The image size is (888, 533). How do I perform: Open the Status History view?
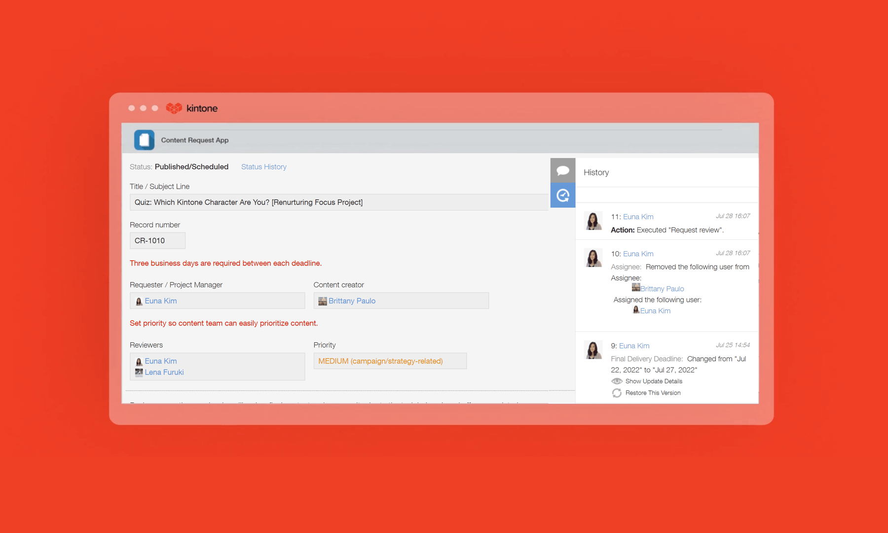coord(263,167)
